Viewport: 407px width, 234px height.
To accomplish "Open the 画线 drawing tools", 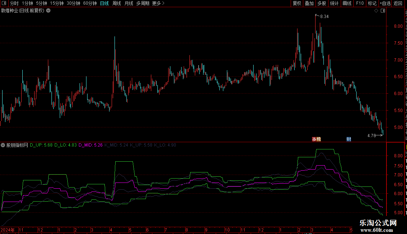I will click(x=347, y=3).
